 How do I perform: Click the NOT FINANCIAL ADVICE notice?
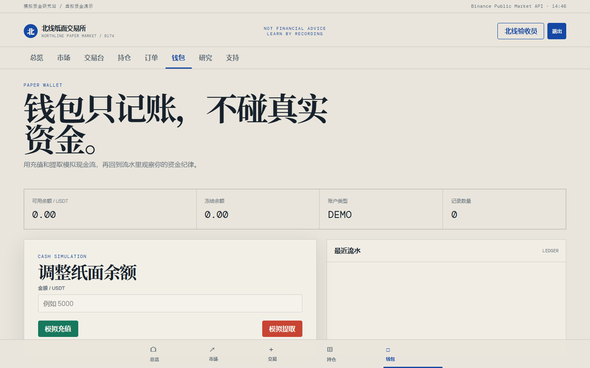(x=295, y=29)
